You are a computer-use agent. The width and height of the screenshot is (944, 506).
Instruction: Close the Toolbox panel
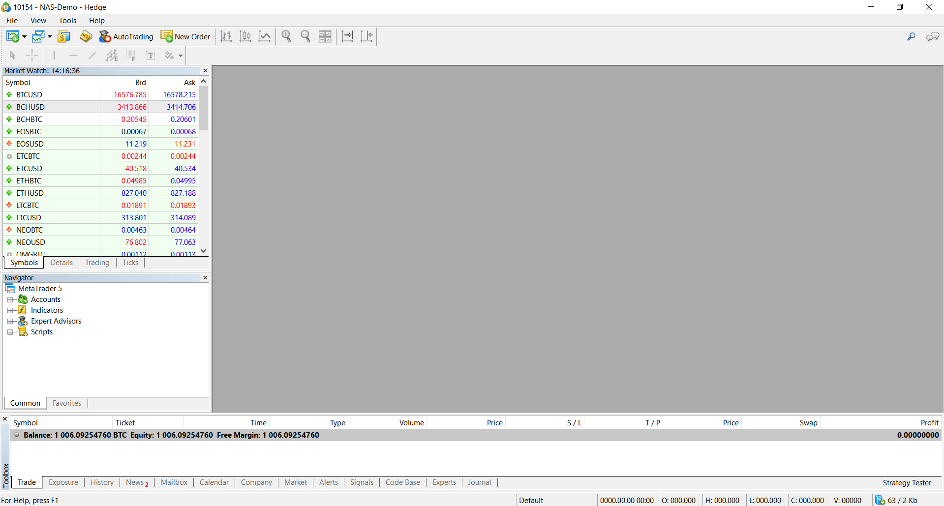pos(5,419)
